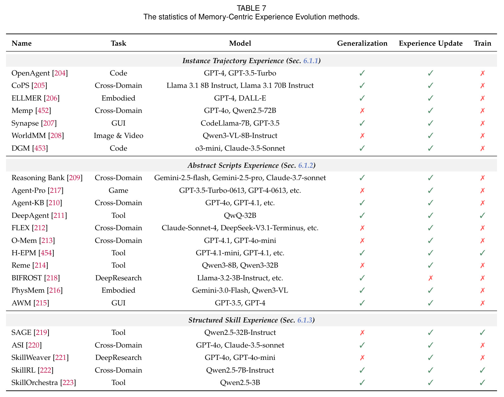Open citation link 453 for DGM
The width and height of the screenshot is (504, 397).
pos(40,148)
